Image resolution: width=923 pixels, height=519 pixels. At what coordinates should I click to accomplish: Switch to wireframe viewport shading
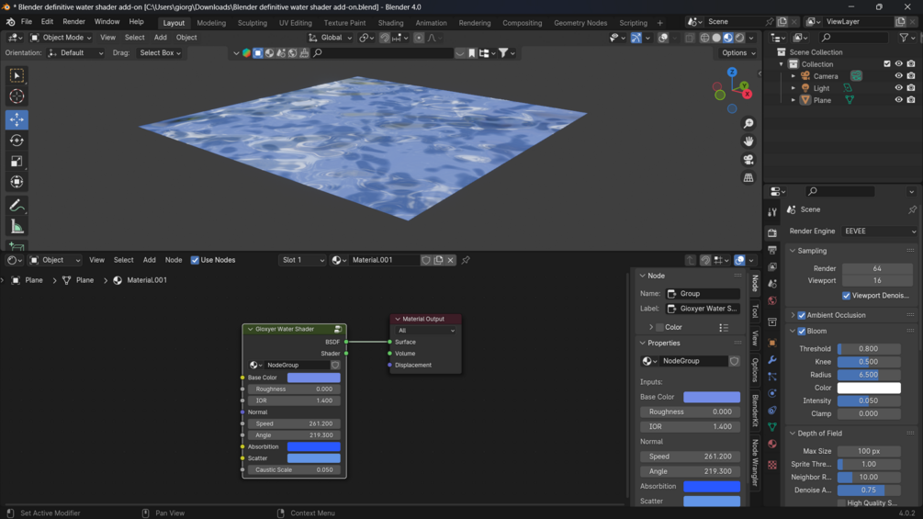pyautogui.click(x=704, y=38)
